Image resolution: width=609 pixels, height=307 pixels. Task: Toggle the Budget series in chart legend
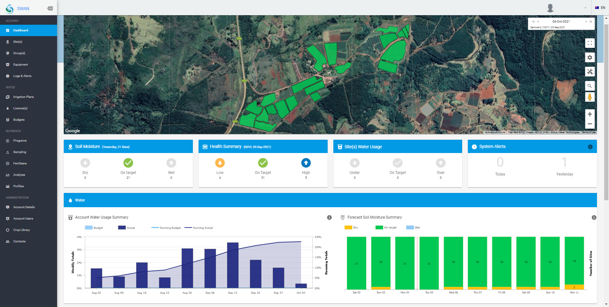(94, 228)
